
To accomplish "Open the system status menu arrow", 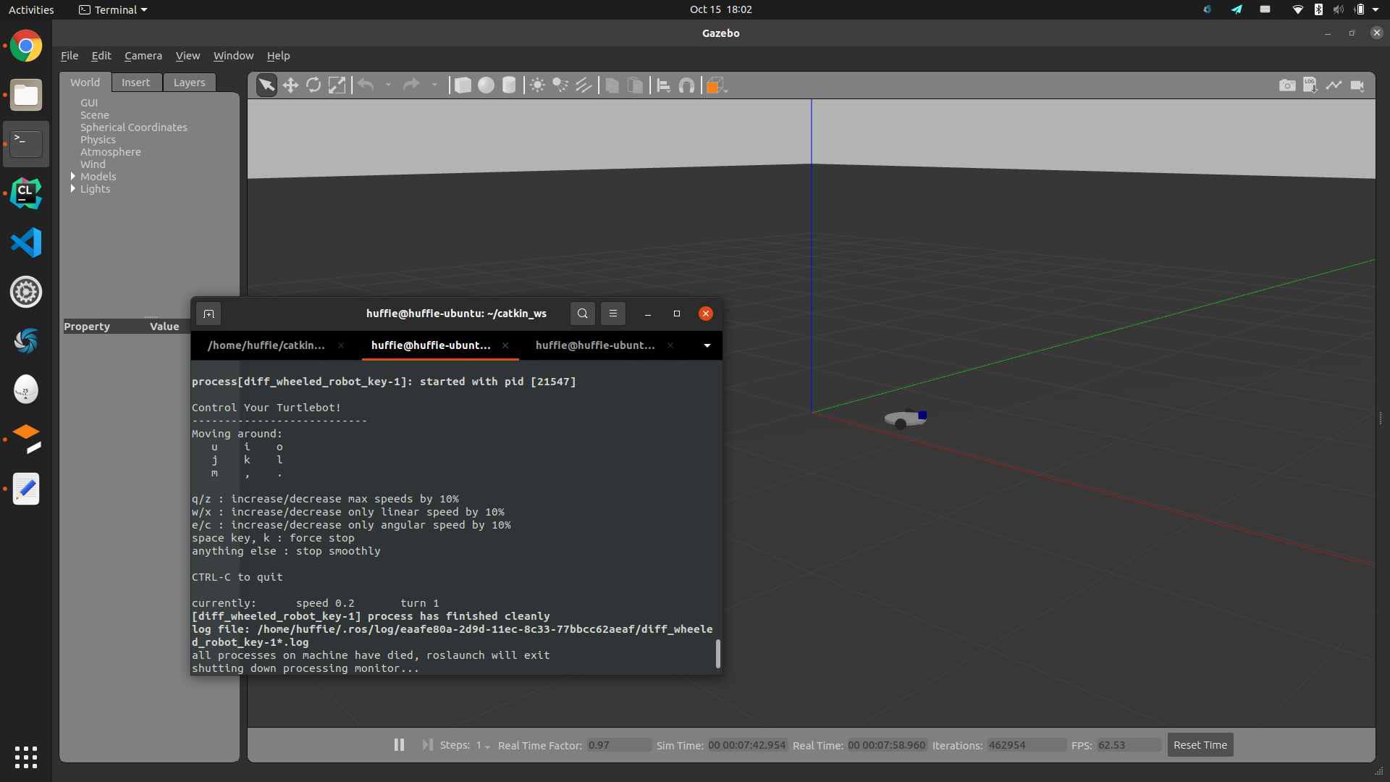I will tap(1376, 9).
